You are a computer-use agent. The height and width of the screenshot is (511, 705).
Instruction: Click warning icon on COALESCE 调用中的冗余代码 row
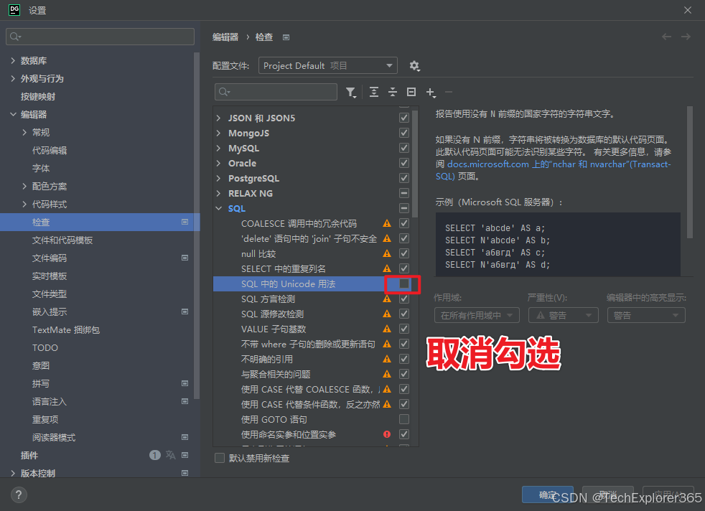pos(387,223)
